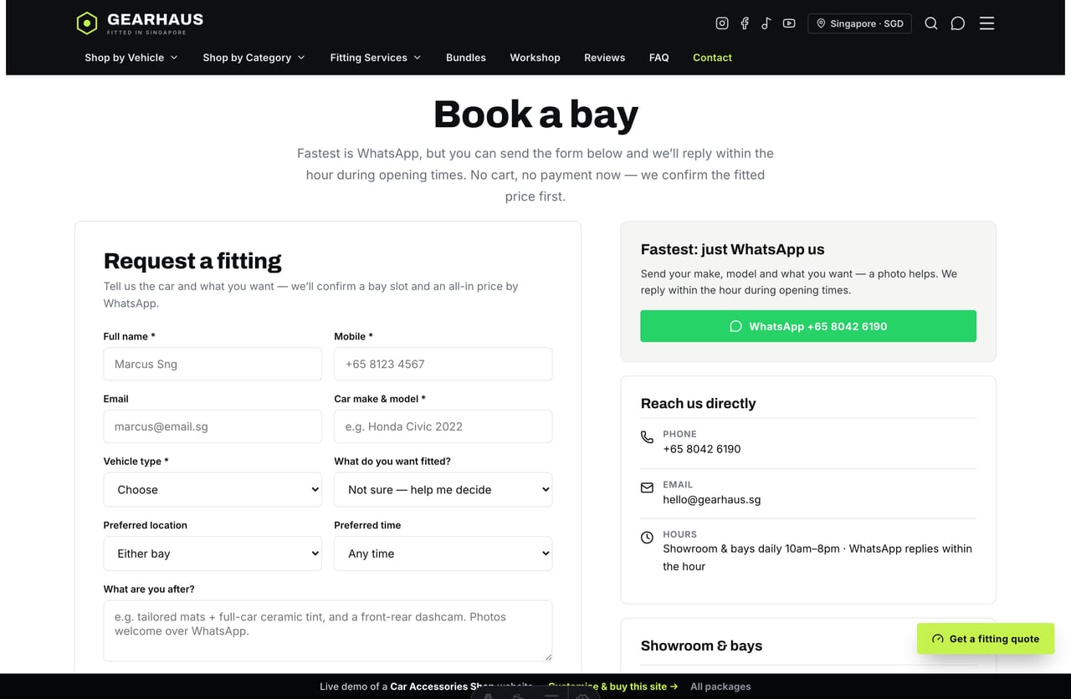Open the Vehicle type dropdown

[x=213, y=489]
